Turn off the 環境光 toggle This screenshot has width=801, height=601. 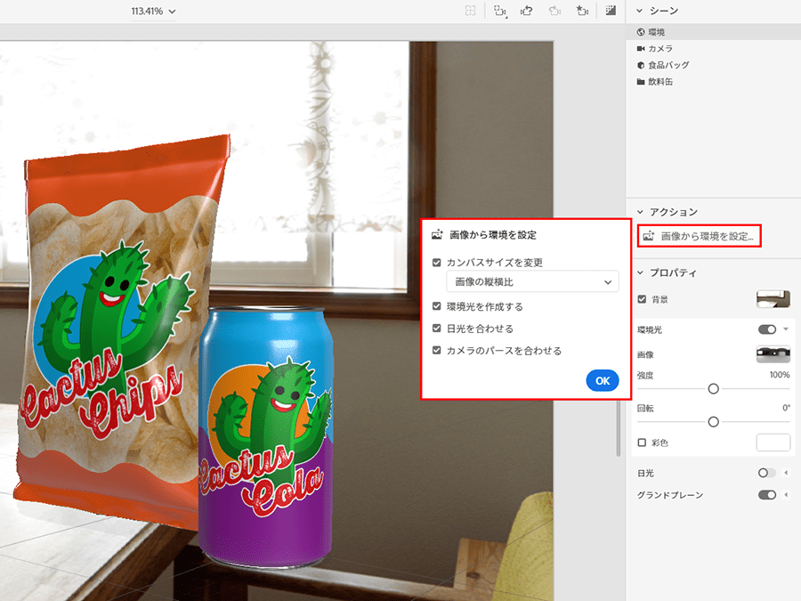[x=767, y=329]
